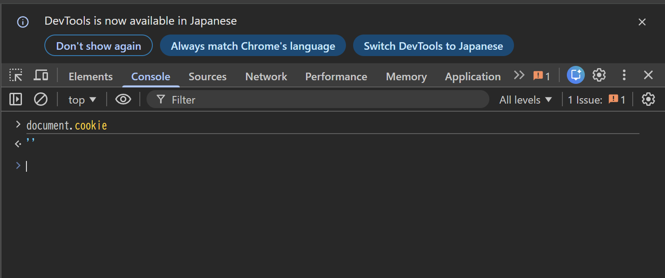Toggle the console sidebar panel

pos(16,99)
